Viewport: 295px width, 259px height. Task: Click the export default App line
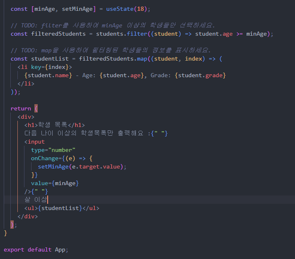pyautogui.click(x=36, y=250)
